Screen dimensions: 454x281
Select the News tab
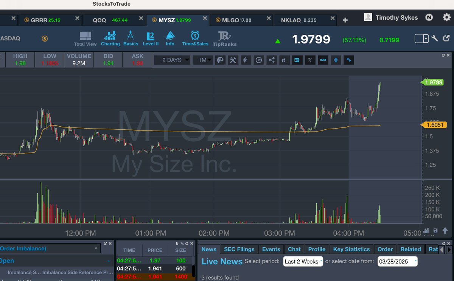pyautogui.click(x=209, y=249)
